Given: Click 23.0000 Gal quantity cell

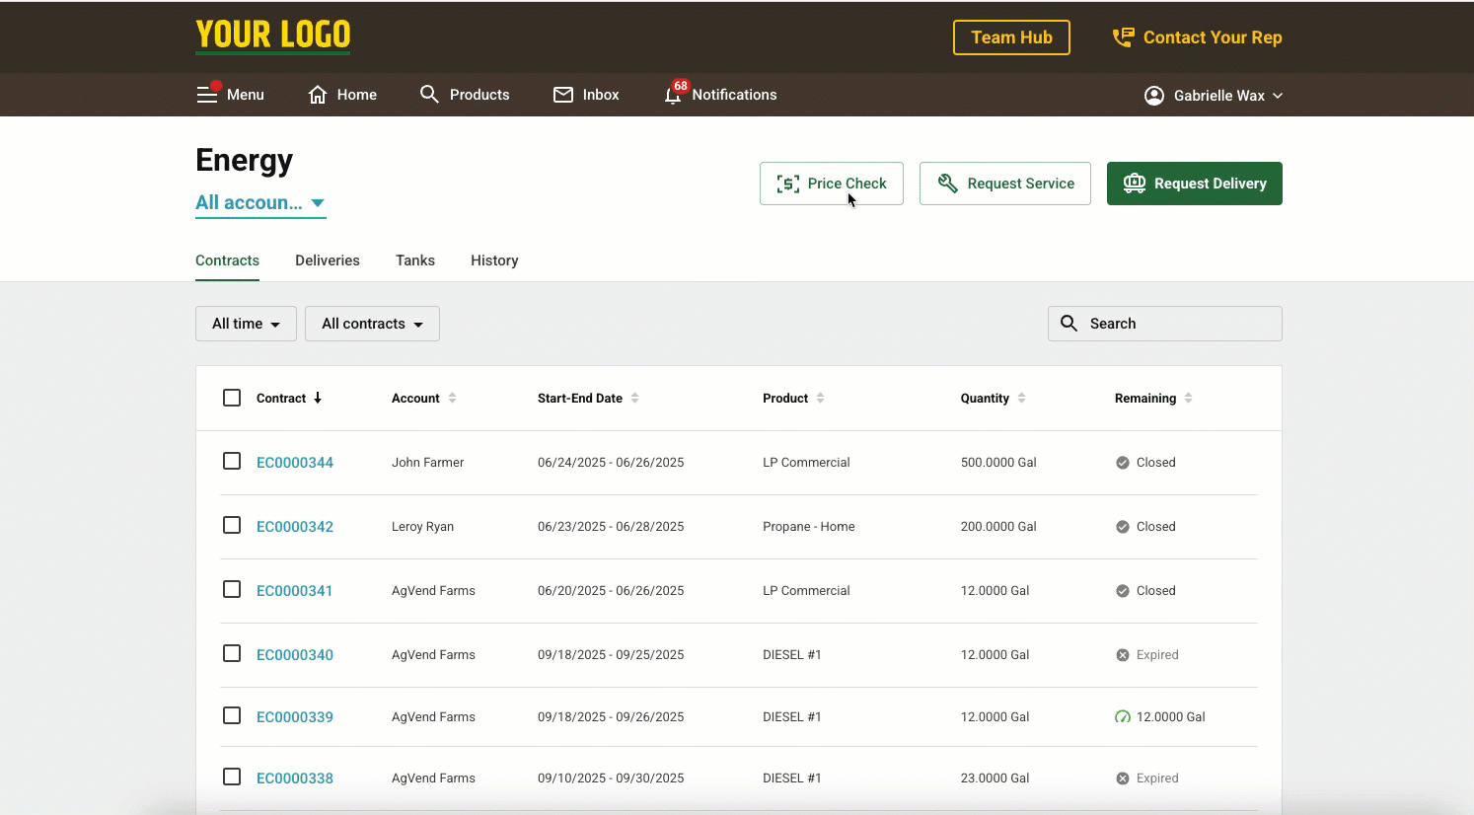Looking at the screenshot, I should 995,778.
